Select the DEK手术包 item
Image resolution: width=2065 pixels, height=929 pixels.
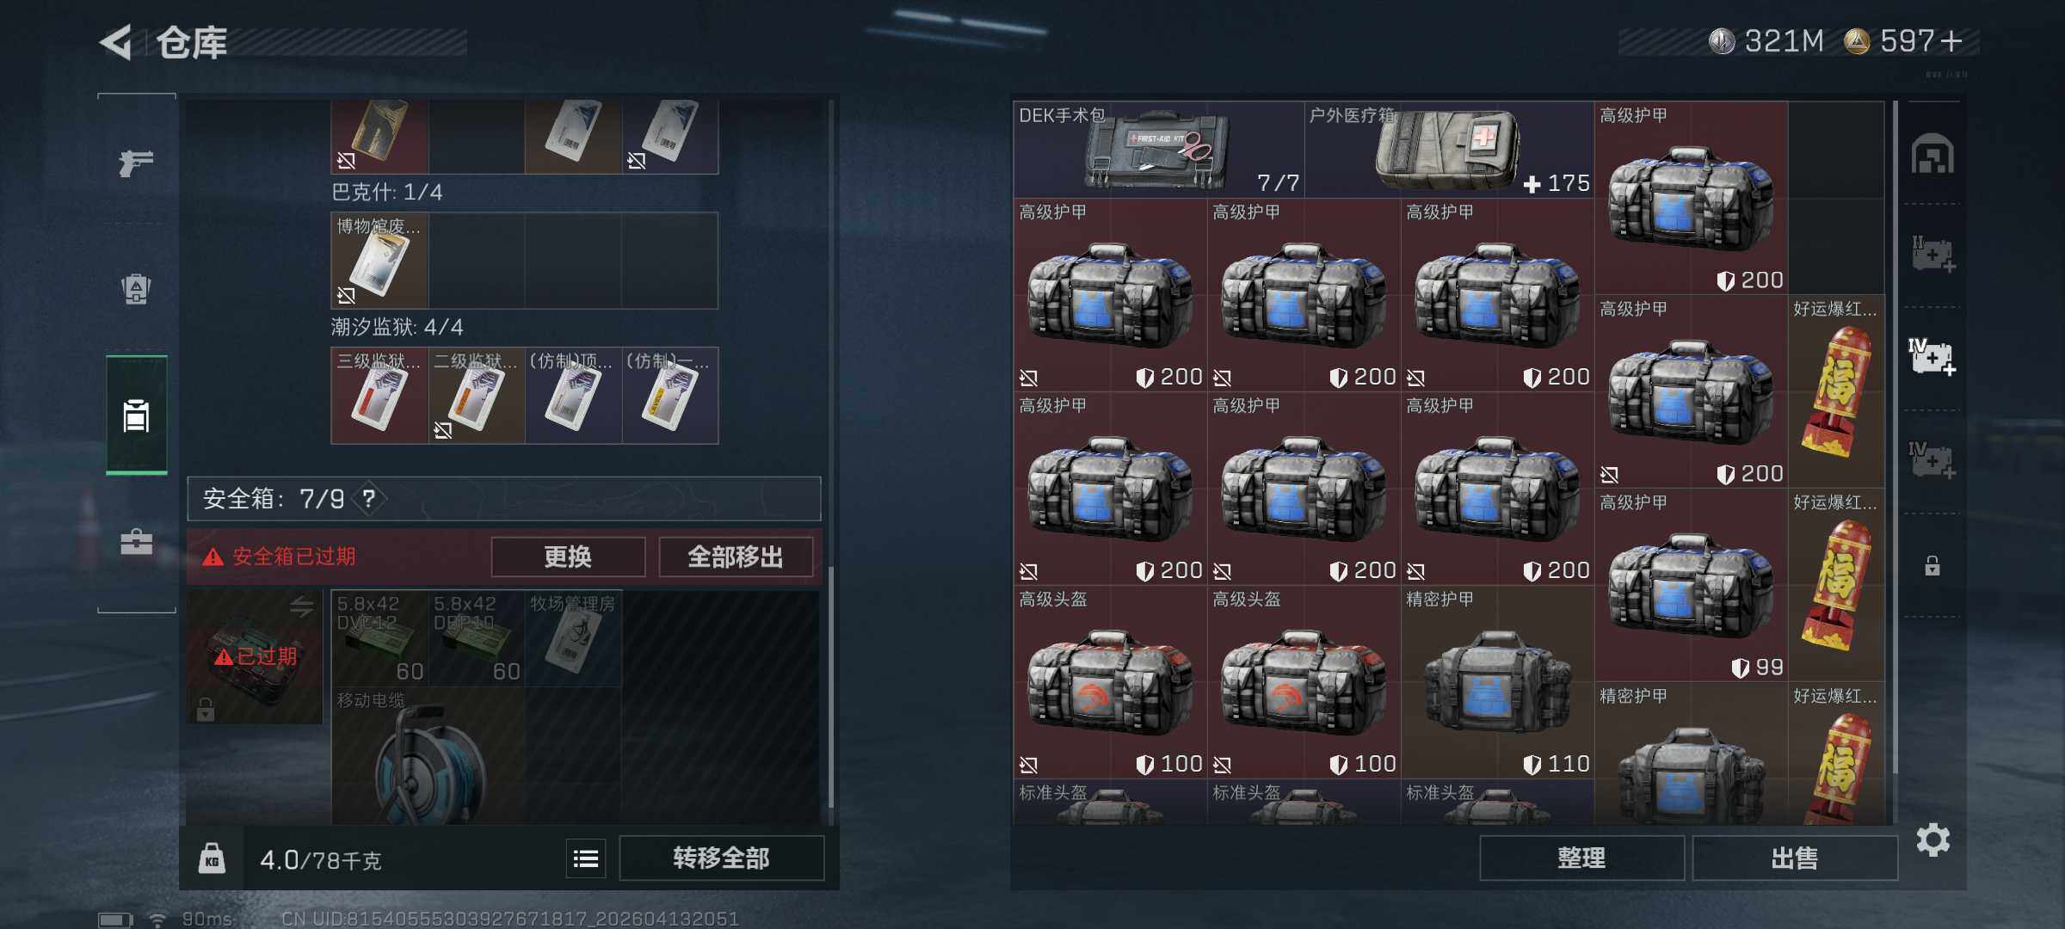tap(1158, 150)
